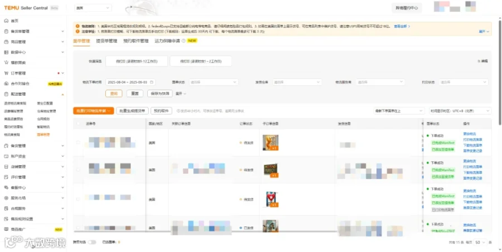The image size is (502, 252).
Task: Click the user avatar at top right
Action: click(470, 6)
